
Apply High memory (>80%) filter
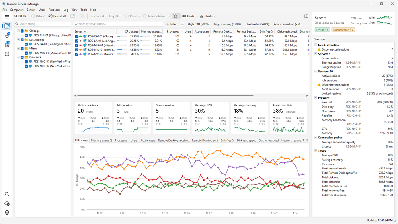[227, 24]
